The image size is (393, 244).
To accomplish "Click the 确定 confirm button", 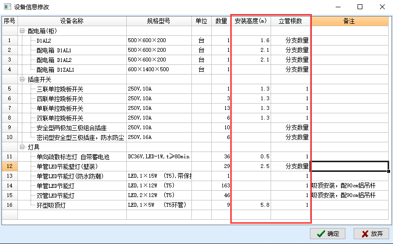I will coord(327,233).
